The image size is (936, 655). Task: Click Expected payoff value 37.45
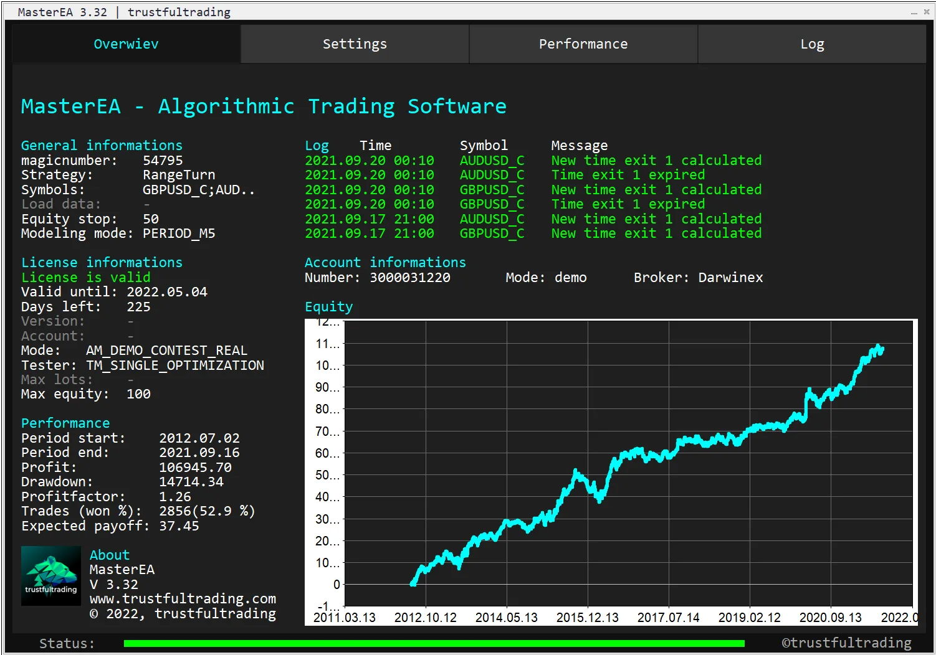click(x=179, y=526)
